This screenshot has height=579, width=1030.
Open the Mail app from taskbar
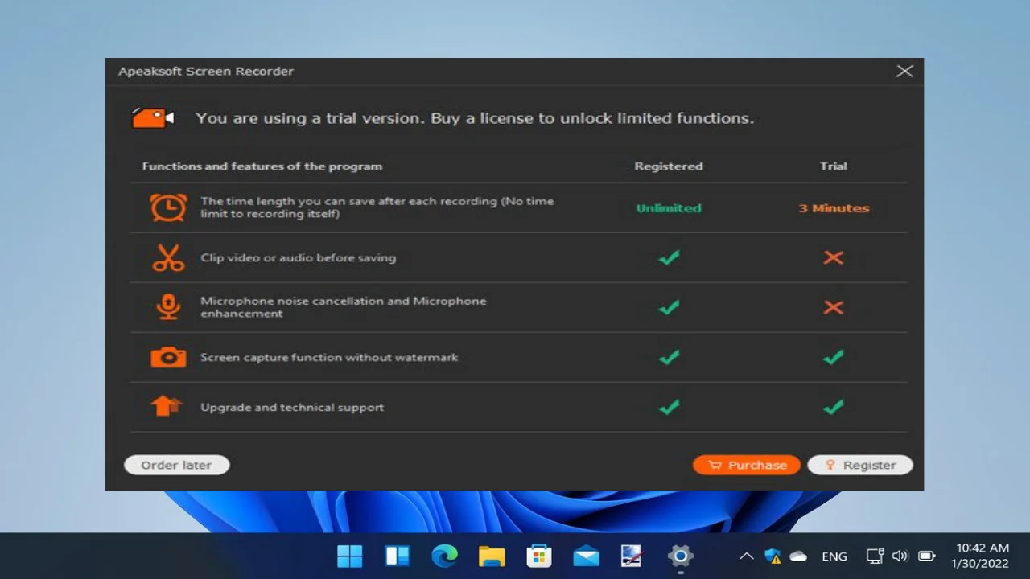click(586, 556)
